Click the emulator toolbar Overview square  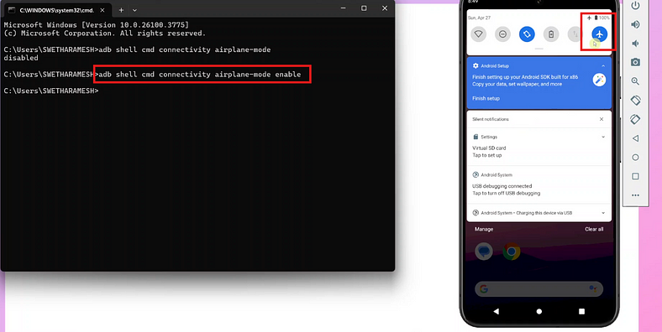[x=635, y=176]
